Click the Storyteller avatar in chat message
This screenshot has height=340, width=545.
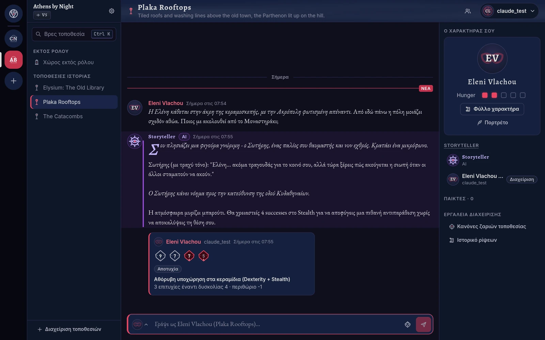[x=135, y=141]
